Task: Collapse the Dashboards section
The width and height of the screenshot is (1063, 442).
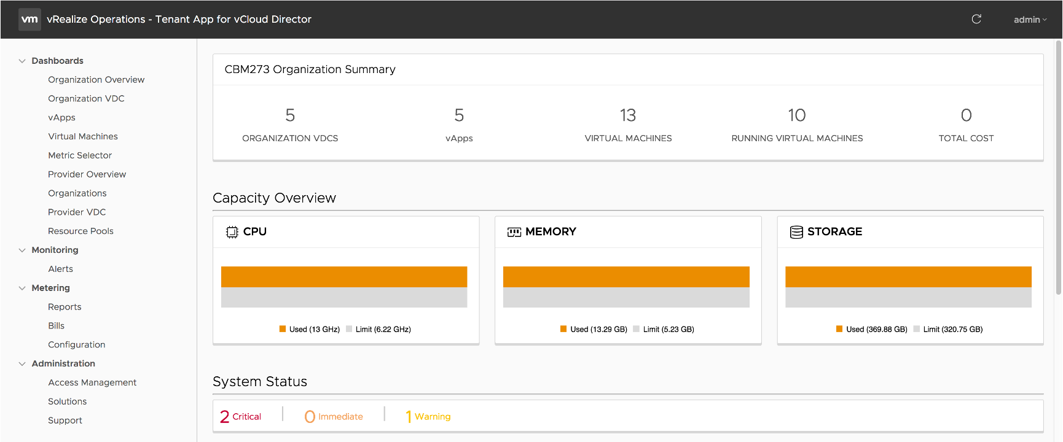Action: pyautogui.click(x=22, y=61)
